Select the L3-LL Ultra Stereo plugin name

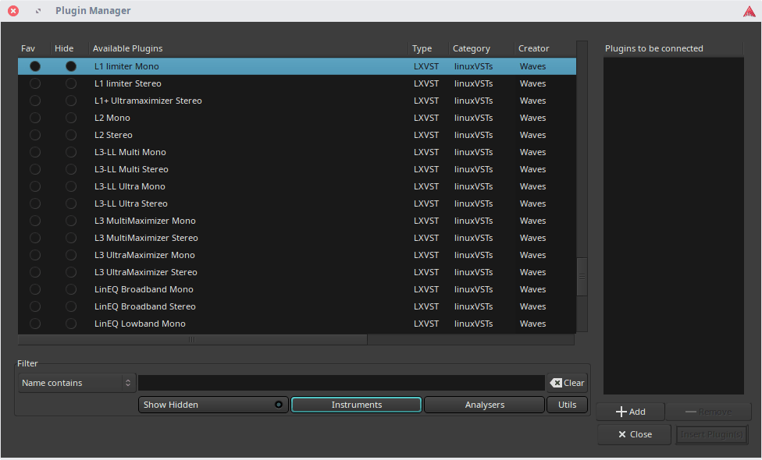[x=131, y=203]
